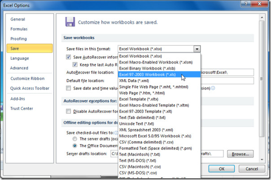
Task: Choose CSV (Macintosh) (*.csv) format
Action: pos(159,167)
